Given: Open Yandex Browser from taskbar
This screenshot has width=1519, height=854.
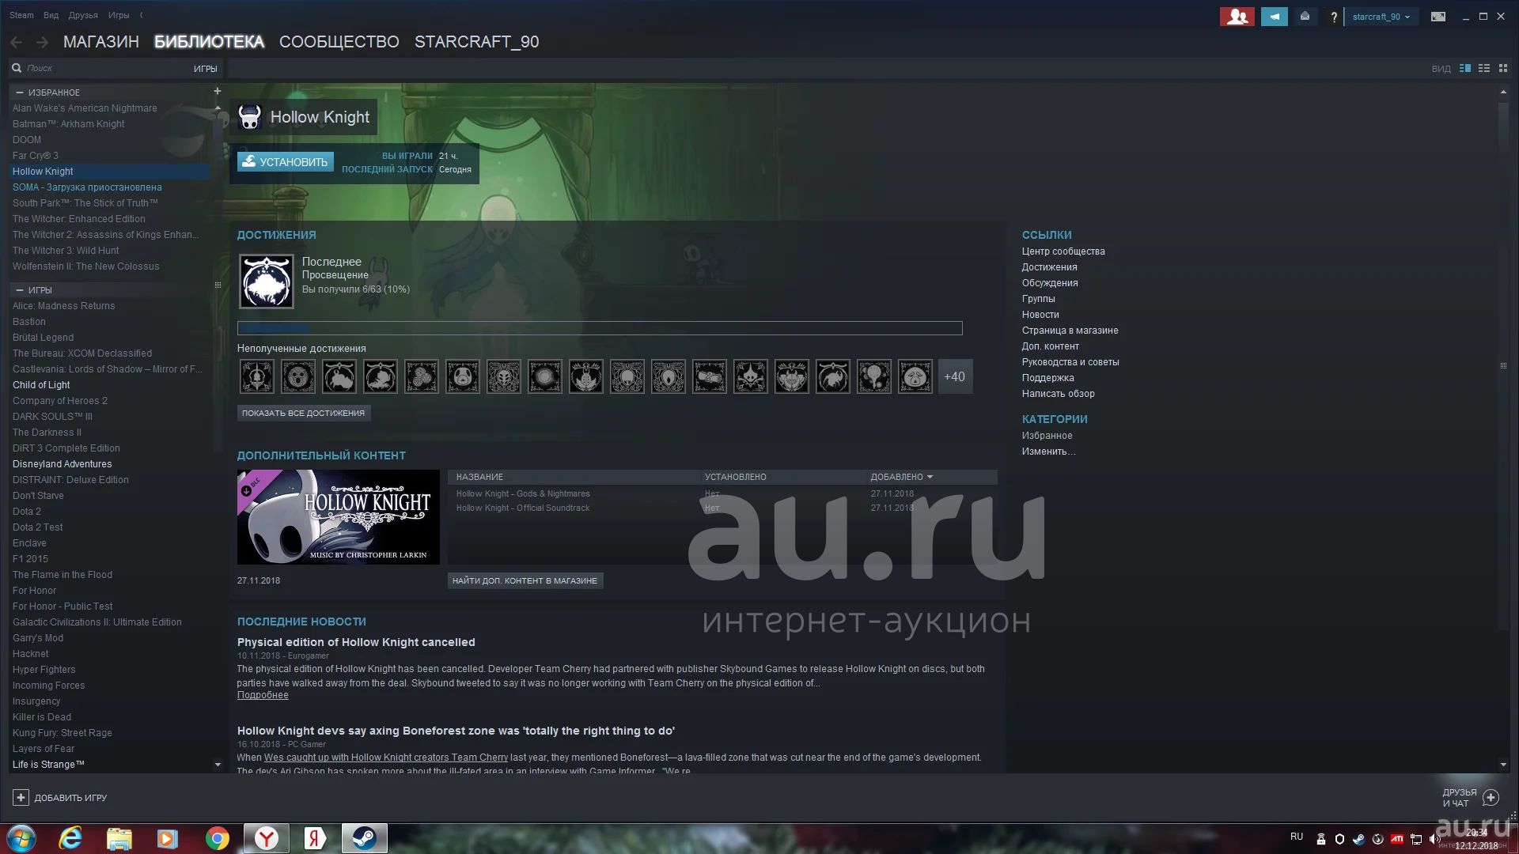Looking at the screenshot, I should pos(267,838).
